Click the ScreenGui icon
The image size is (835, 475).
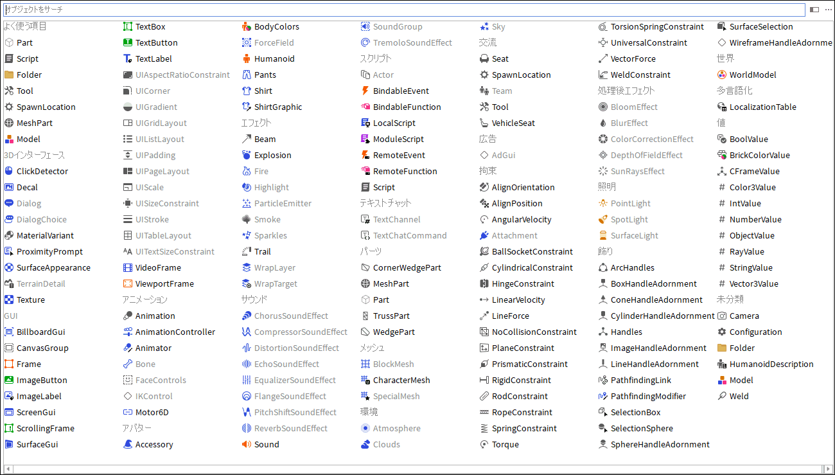point(9,412)
